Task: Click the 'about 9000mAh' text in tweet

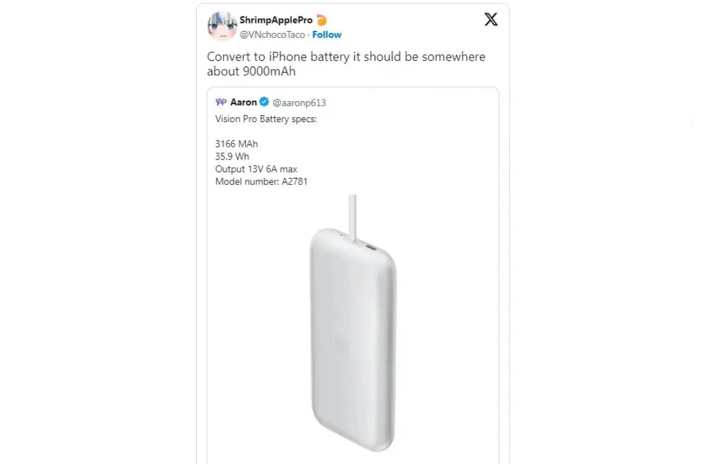Action: point(251,72)
